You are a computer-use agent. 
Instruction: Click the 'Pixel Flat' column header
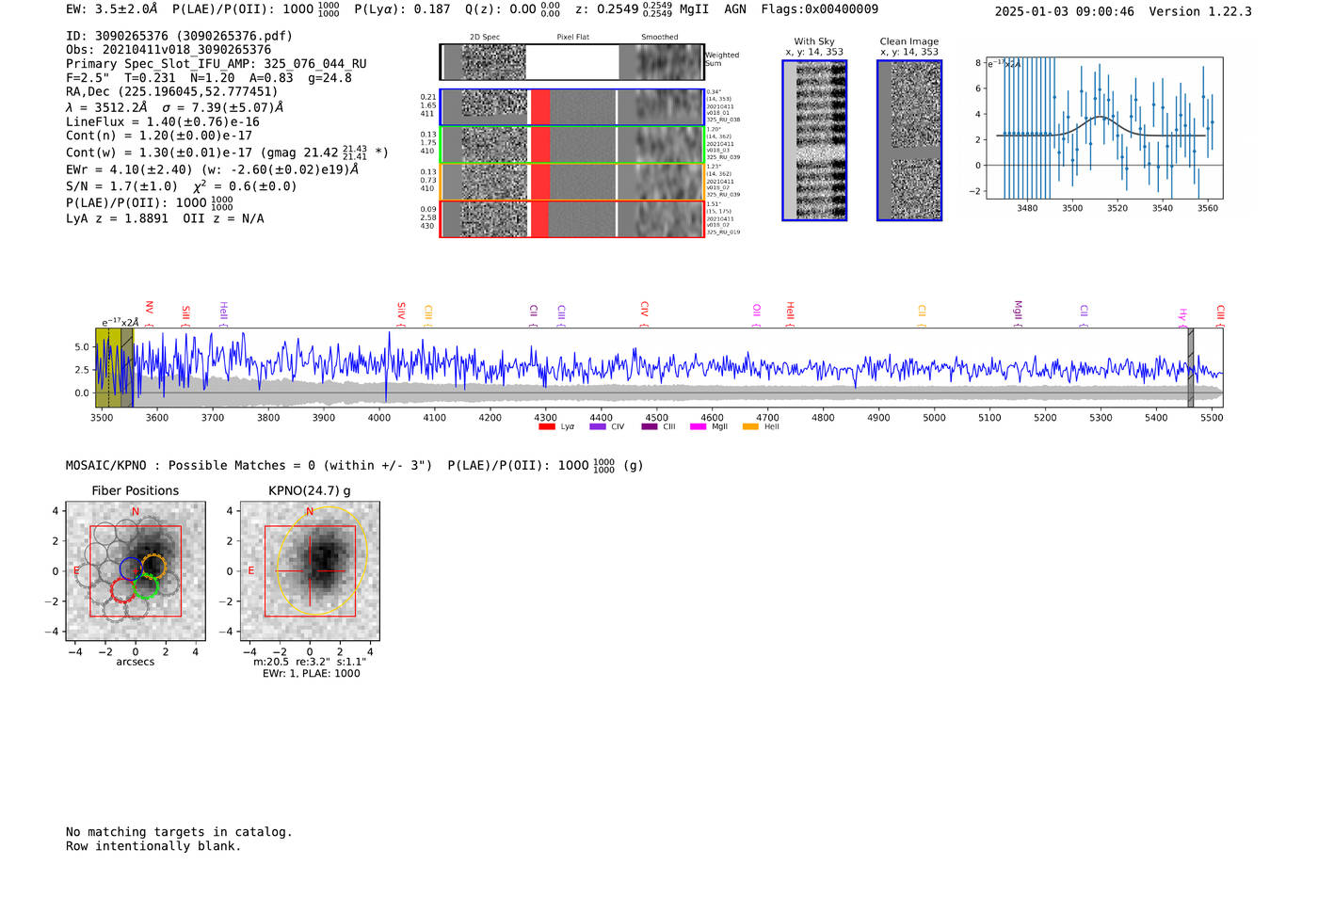coord(572,38)
